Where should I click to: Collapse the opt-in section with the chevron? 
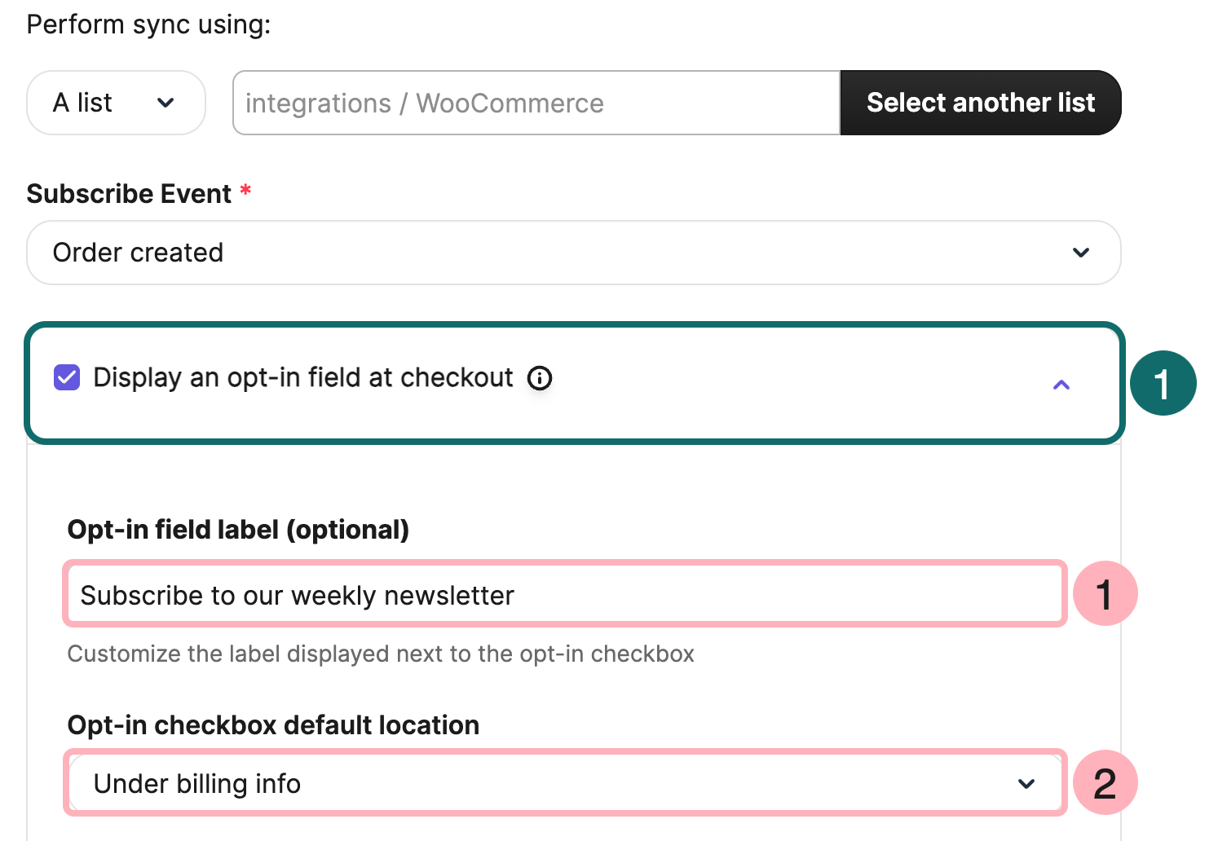coord(1061,384)
